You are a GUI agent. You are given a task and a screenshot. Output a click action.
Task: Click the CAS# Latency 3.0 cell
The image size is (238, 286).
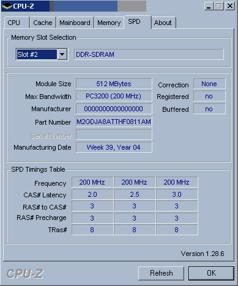177,194
